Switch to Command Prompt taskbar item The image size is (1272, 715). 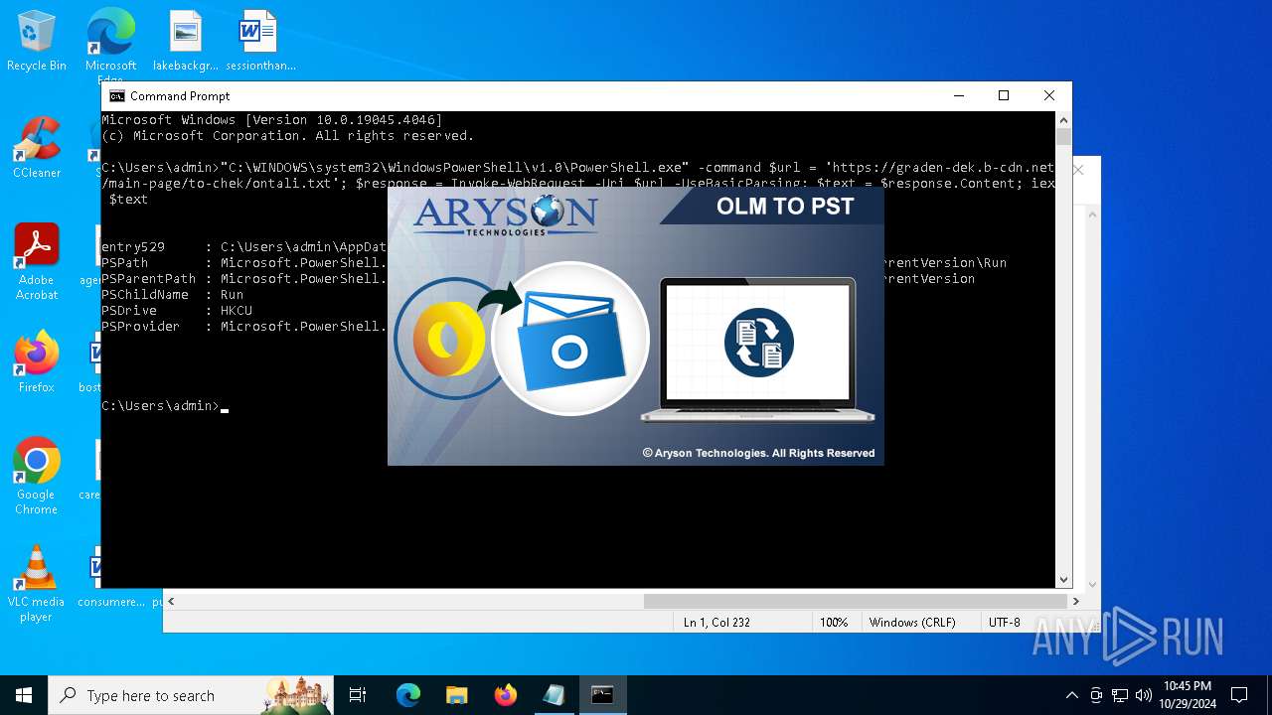[602, 695]
